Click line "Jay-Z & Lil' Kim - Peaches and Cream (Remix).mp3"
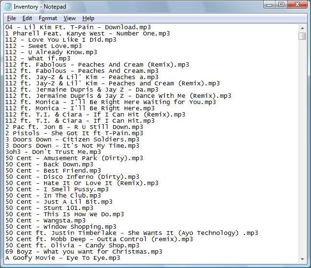311x268 pixels. click(x=128, y=83)
